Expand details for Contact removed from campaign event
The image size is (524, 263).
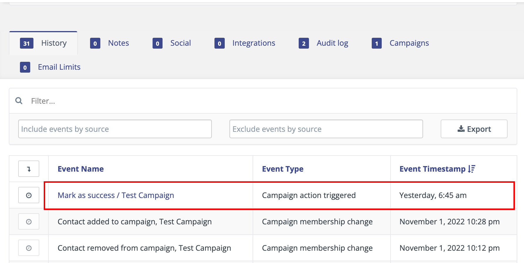point(29,248)
